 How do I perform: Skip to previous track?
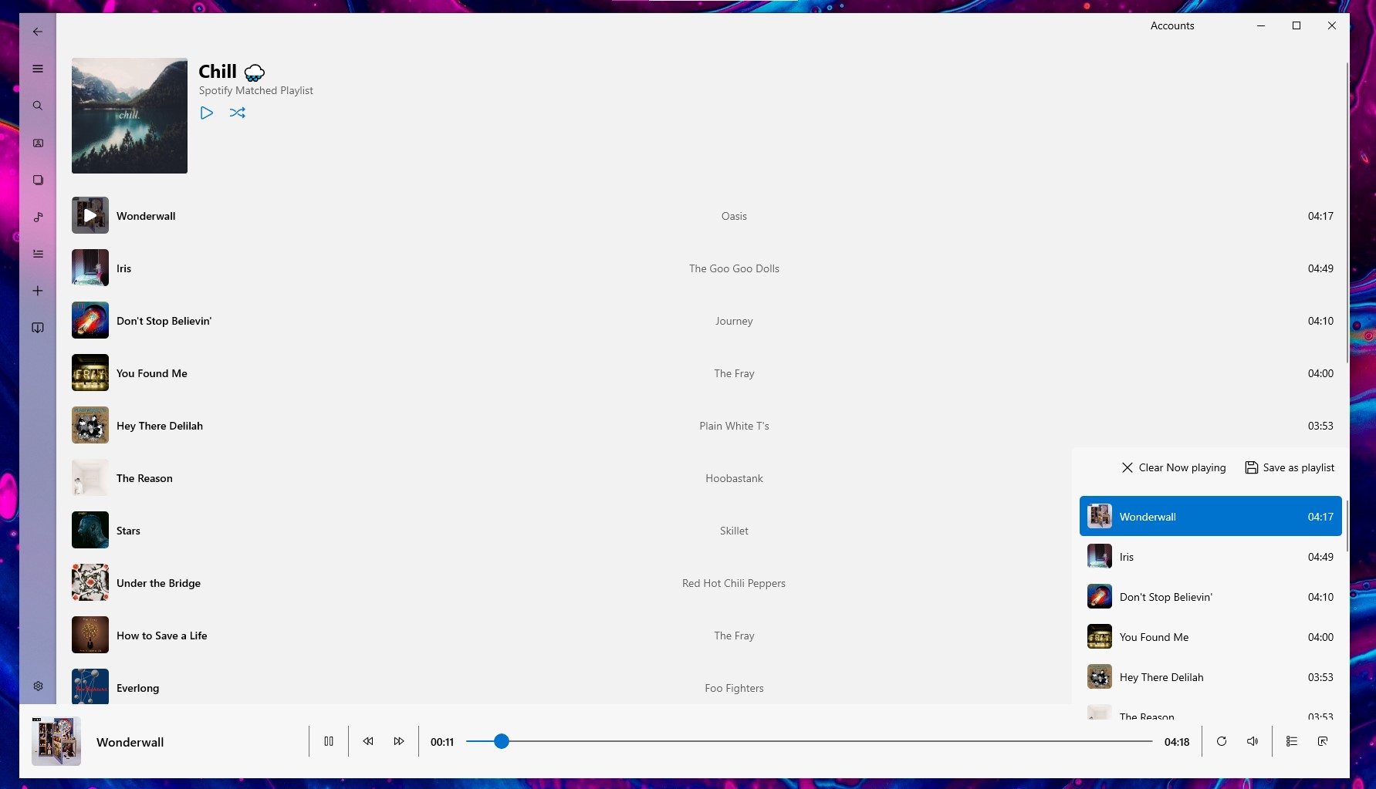click(x=368, y=741)
